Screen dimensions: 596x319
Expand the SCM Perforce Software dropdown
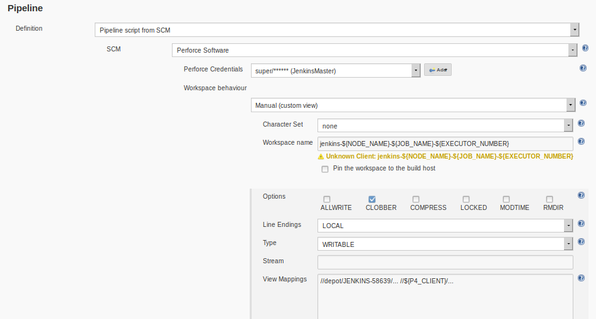[x=374, y=50]
